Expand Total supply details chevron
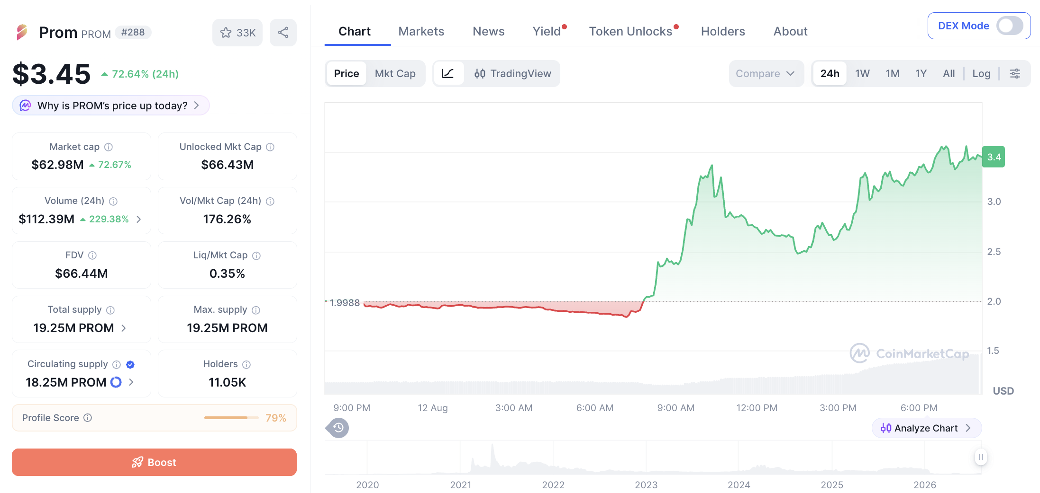 tap(124, 328)
